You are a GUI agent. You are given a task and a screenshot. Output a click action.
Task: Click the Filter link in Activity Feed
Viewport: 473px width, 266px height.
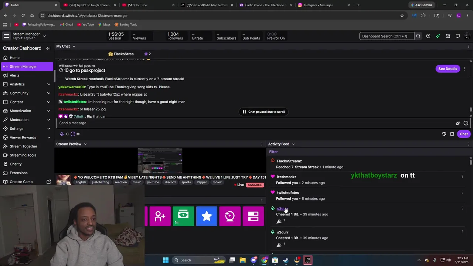tap(273, 152)
